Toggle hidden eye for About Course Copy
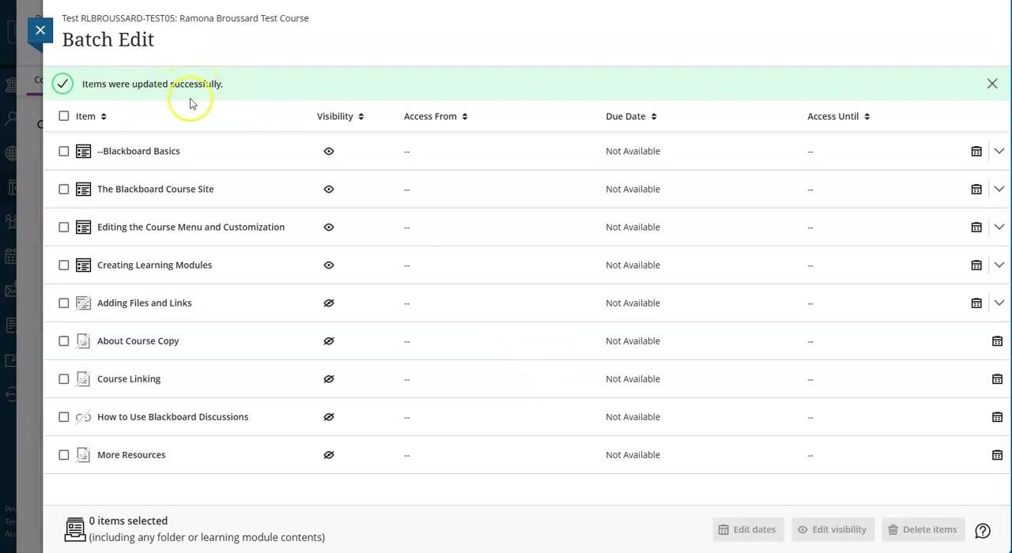Viewport: 1012px width, 553px height. point(329,340)
